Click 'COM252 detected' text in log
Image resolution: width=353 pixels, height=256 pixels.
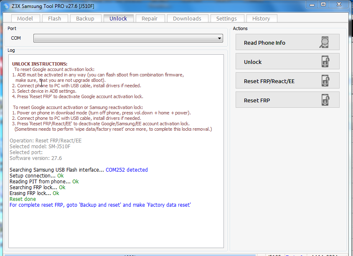pyautogui.click(x=127, y=170)
